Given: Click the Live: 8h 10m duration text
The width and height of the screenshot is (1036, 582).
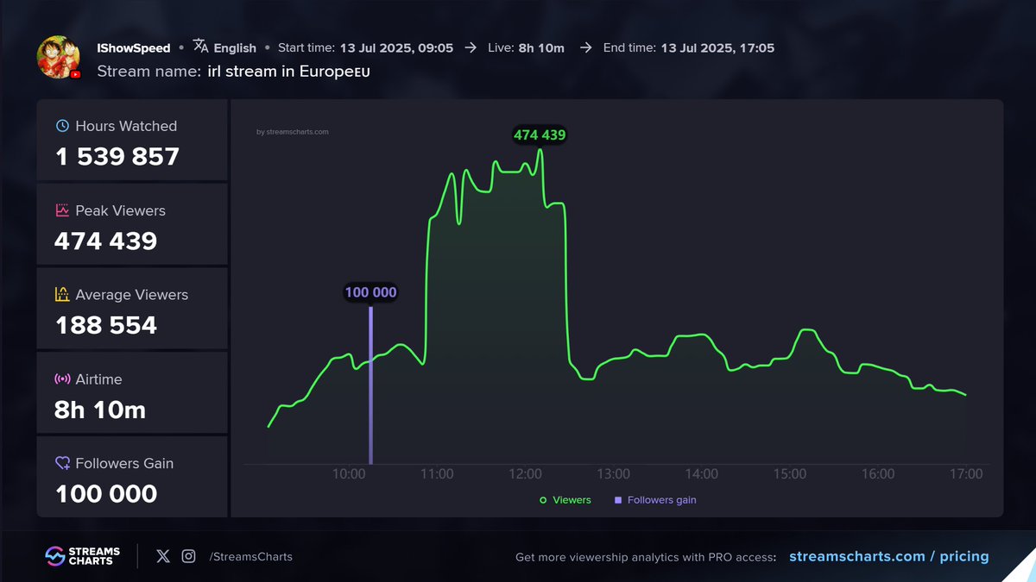Looking at the screenshot, I should tap(526, 47).
